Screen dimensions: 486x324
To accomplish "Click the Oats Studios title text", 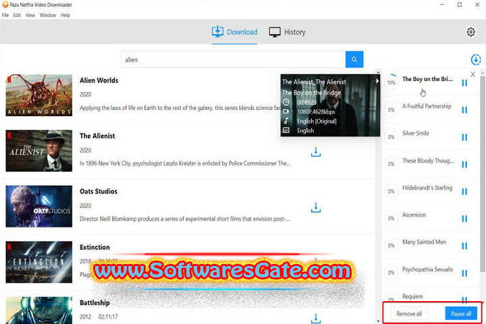I will point(99,191).
